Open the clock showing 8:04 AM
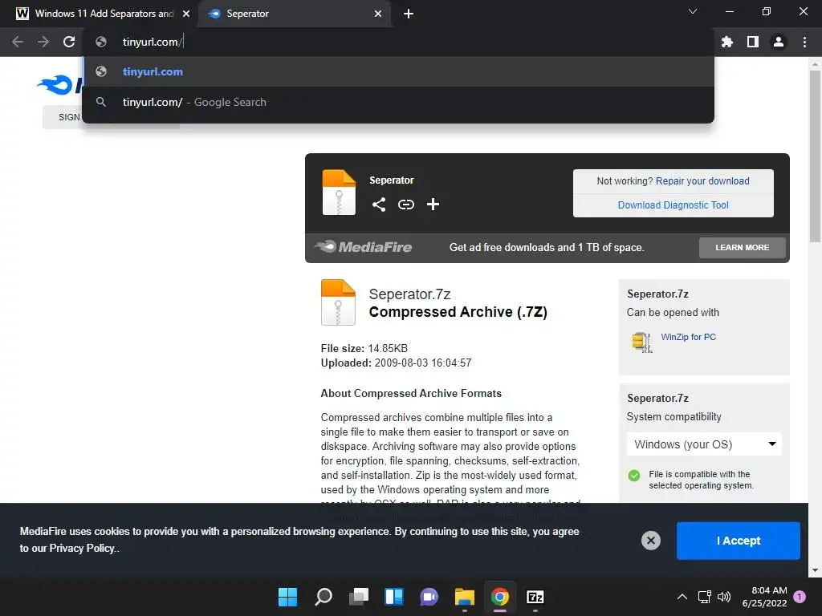Screen dimensions: 822x616 764,597
